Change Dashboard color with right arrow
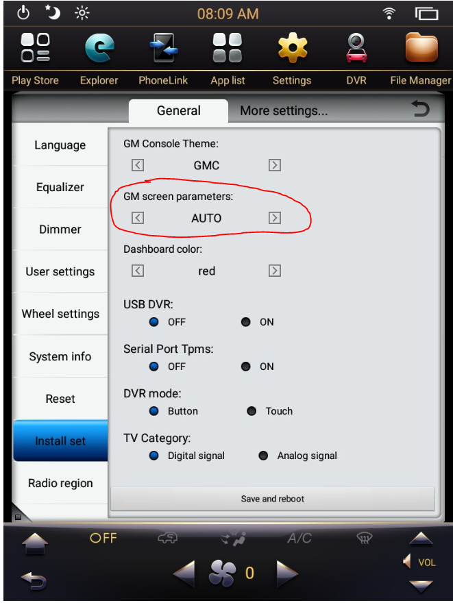Screen dimensions: 453x605 point(274,271)
